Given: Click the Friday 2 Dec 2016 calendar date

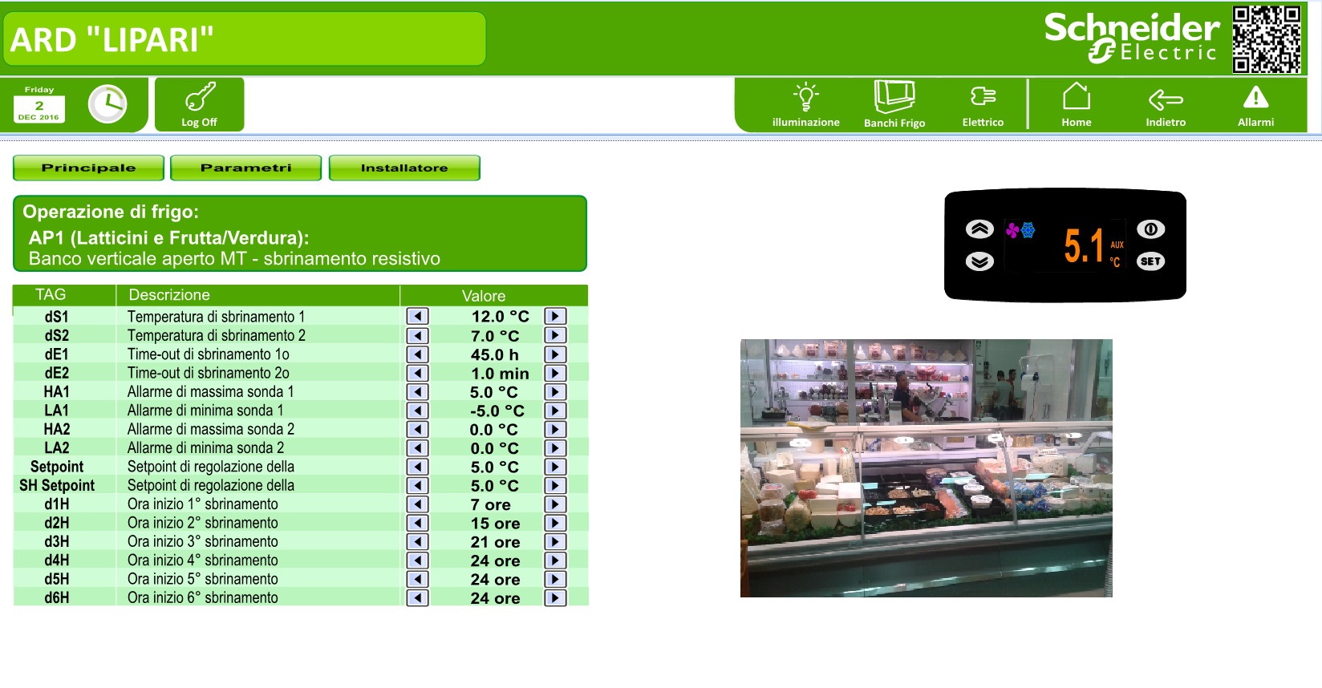Looking at the screenshot, I should click(x=39, y=104).
